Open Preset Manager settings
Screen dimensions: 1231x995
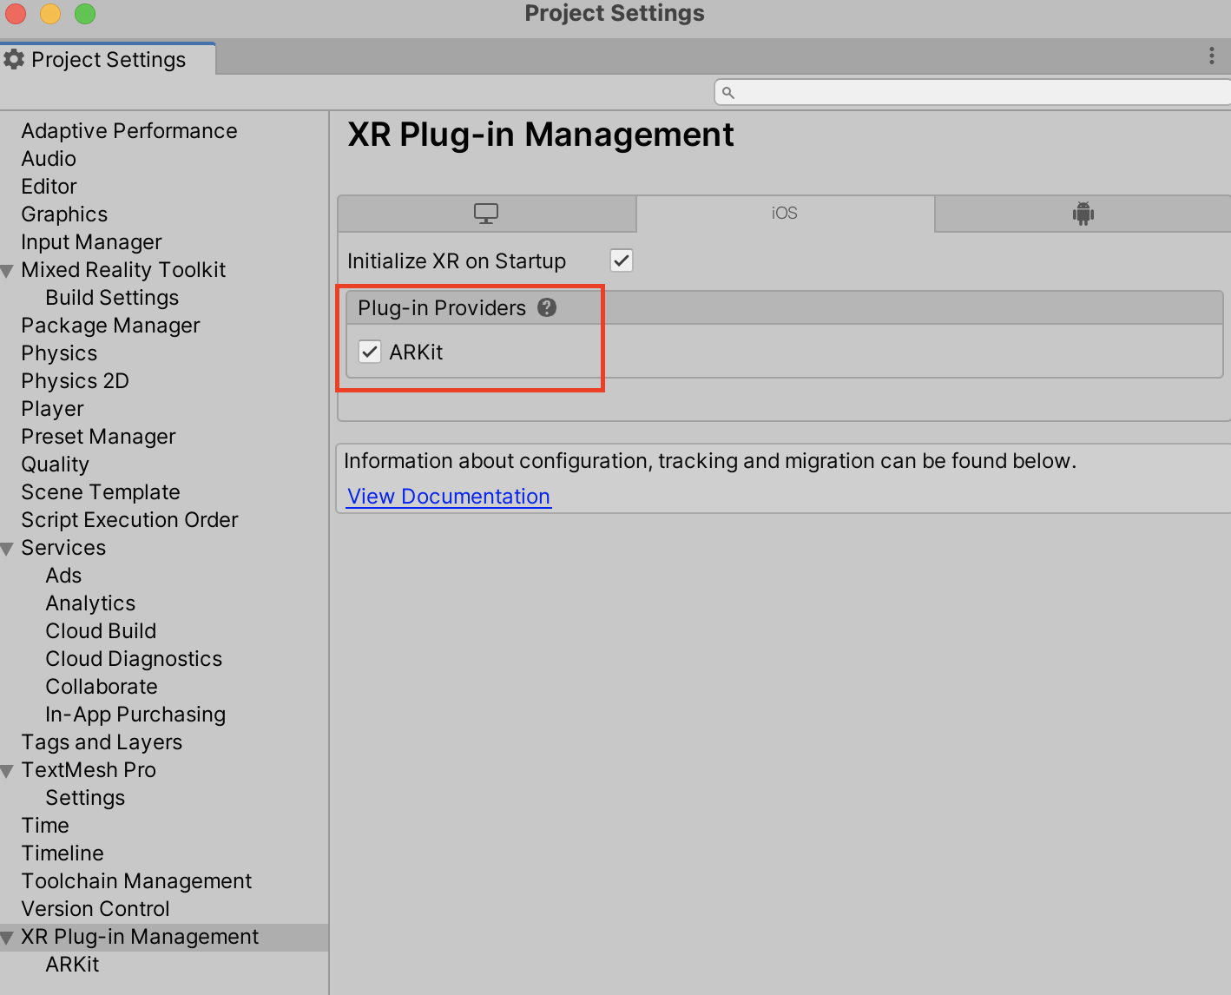[98, 437]
